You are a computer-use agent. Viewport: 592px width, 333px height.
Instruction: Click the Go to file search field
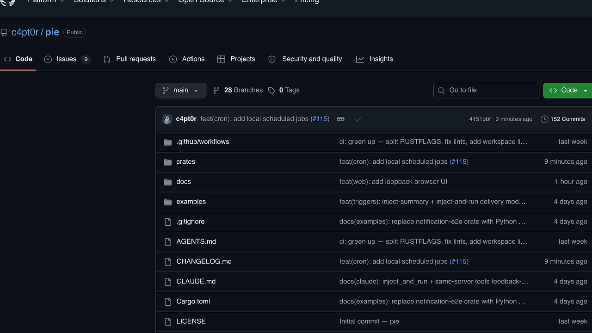(486, 90)
